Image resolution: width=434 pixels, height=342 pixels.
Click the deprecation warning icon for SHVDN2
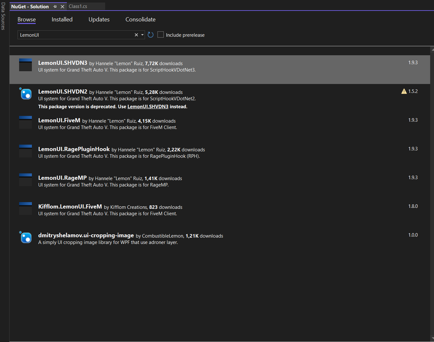click(404, 91)
